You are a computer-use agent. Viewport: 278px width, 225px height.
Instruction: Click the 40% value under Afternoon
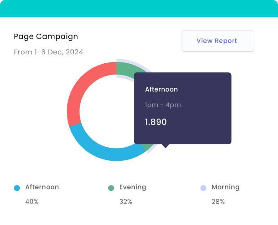[x=32, y=202]
